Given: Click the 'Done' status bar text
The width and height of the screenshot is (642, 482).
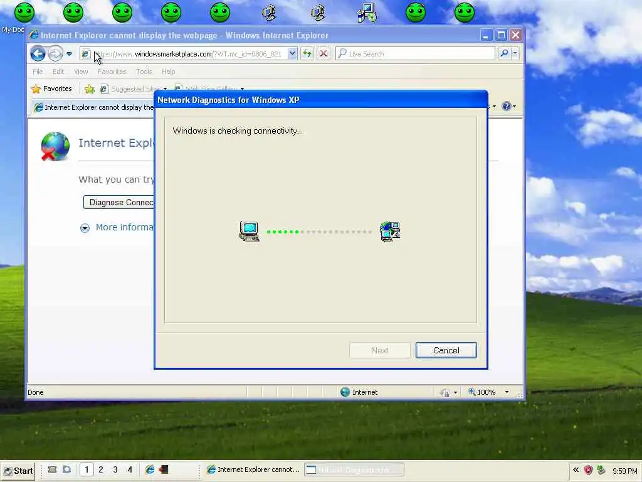Looking at the screenshot, I should (36, 392).
